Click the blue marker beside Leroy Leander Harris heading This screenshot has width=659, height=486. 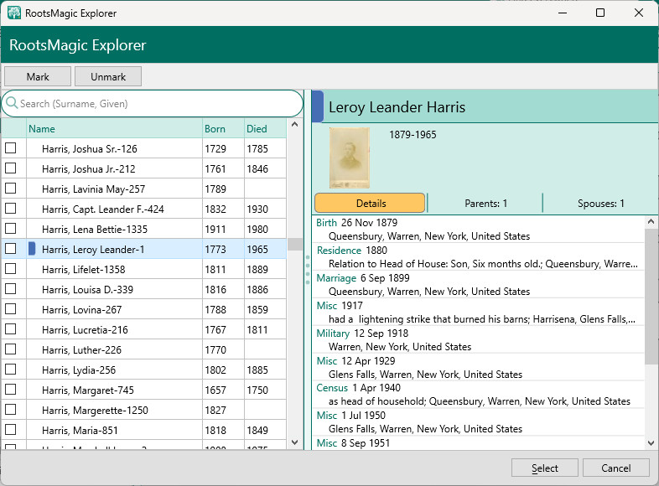pyautogui.click(x=317, y=107)
